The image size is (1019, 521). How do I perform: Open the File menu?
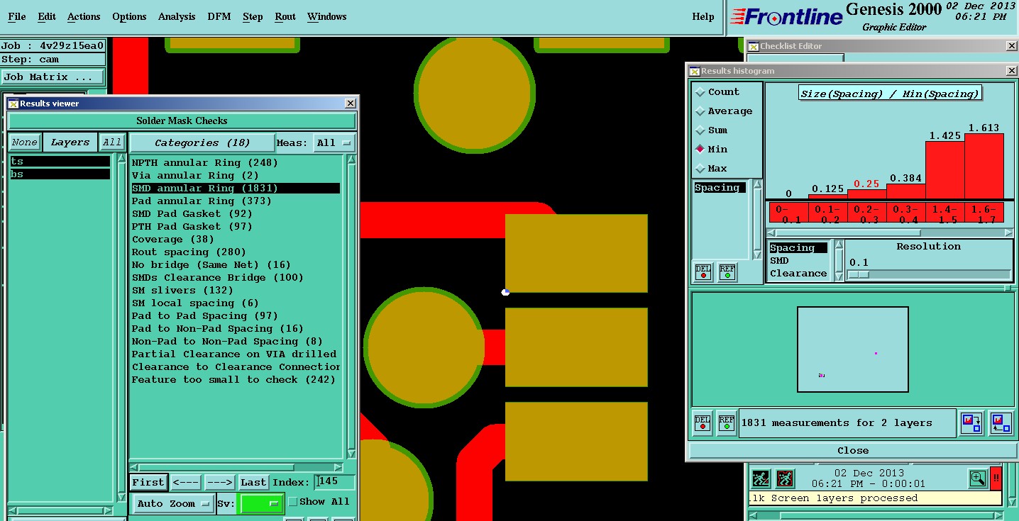coord(17,16)
